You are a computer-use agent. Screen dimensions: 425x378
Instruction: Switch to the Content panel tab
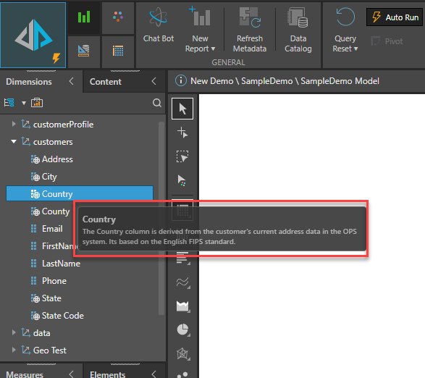106,82
